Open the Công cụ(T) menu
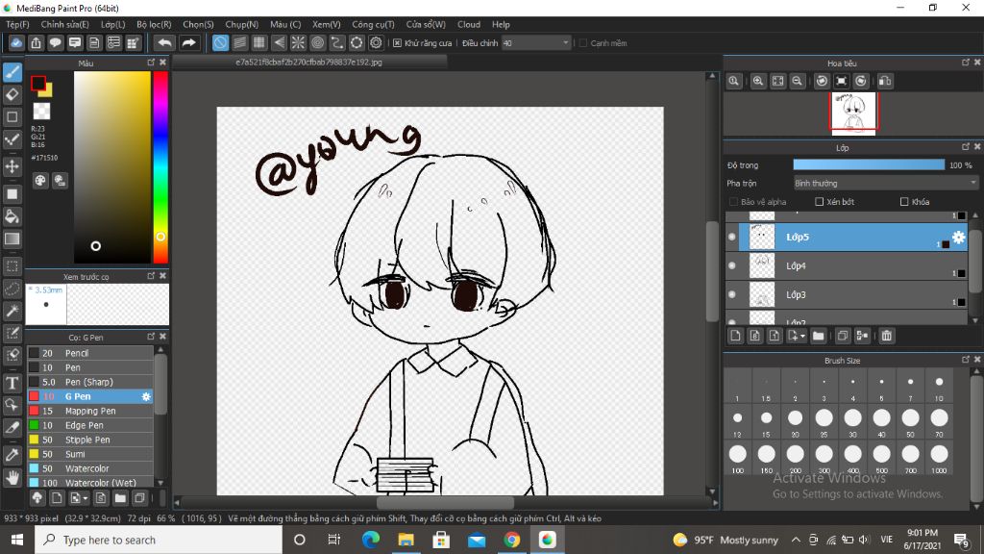 point(373,24)
